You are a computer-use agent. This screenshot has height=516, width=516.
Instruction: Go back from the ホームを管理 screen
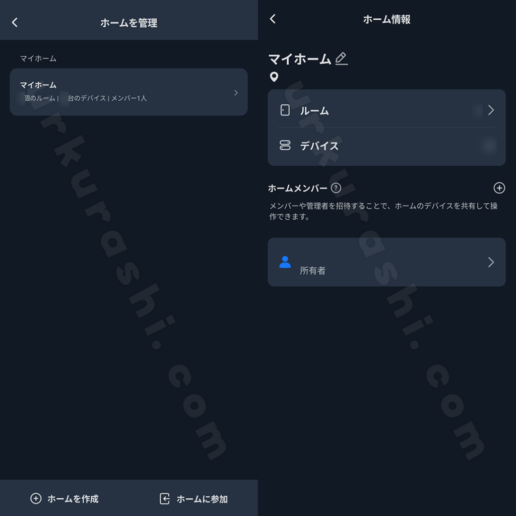(x=15, y=22)
